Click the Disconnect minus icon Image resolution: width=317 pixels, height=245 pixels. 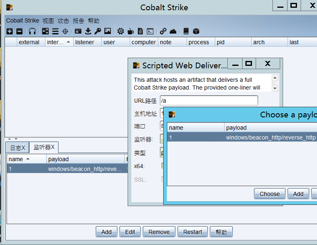19,31
